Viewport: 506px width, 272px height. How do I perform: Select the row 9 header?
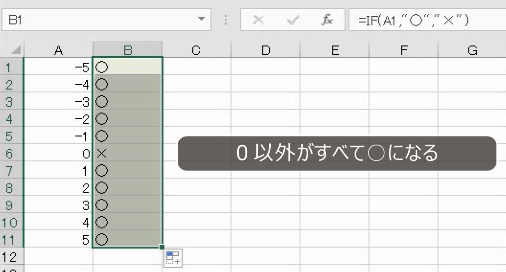11,204
